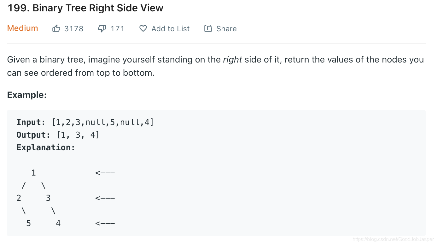Select the 3178 likes count

click(74, 29)
